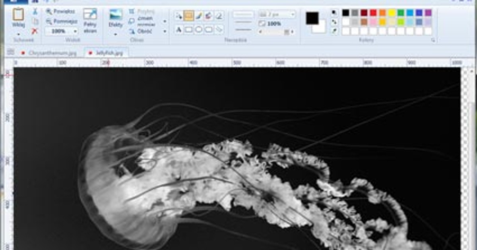Pick the brown palette swatch

pos(364,22)
